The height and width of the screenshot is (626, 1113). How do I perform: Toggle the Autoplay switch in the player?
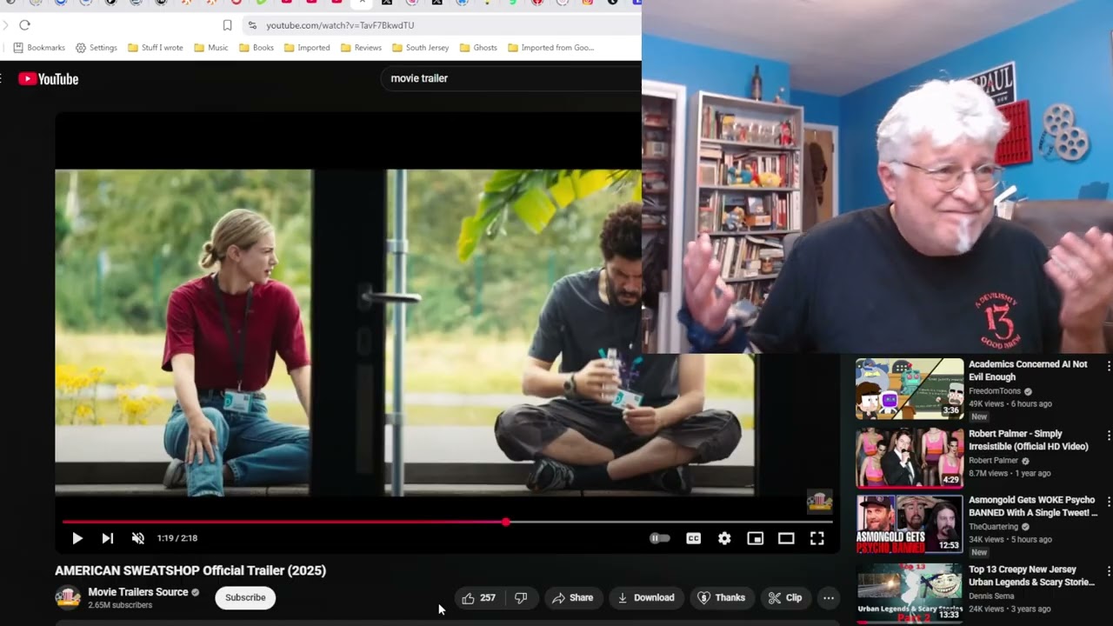coord(660,538)
